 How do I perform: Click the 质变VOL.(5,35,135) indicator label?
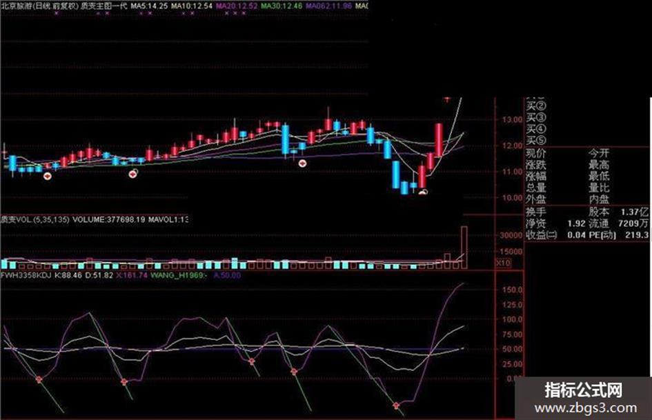point(34,219)
